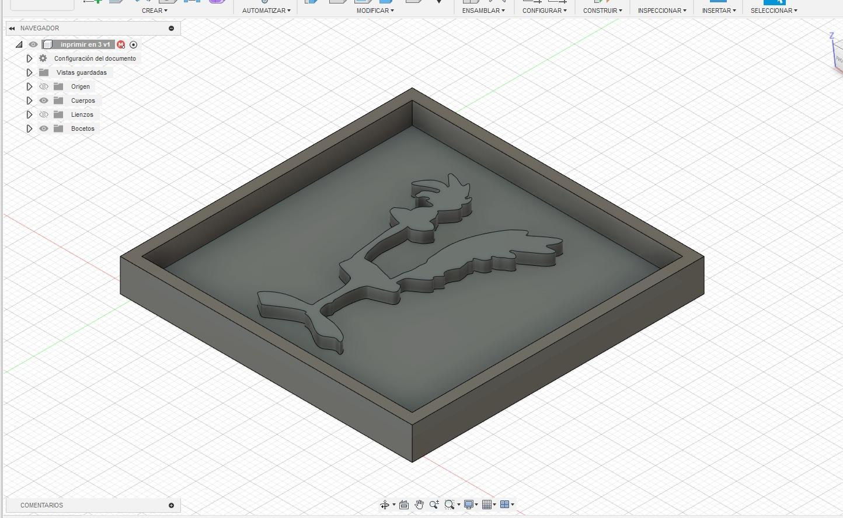Screen dimensions: 843x518
Task: Activate the root component radio button
Action: tap(133, 44)
